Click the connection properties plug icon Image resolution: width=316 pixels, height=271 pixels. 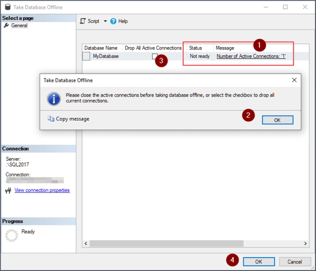coord(8,190)
